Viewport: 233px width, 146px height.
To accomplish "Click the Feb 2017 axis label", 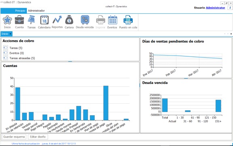I will click(171, 73).
